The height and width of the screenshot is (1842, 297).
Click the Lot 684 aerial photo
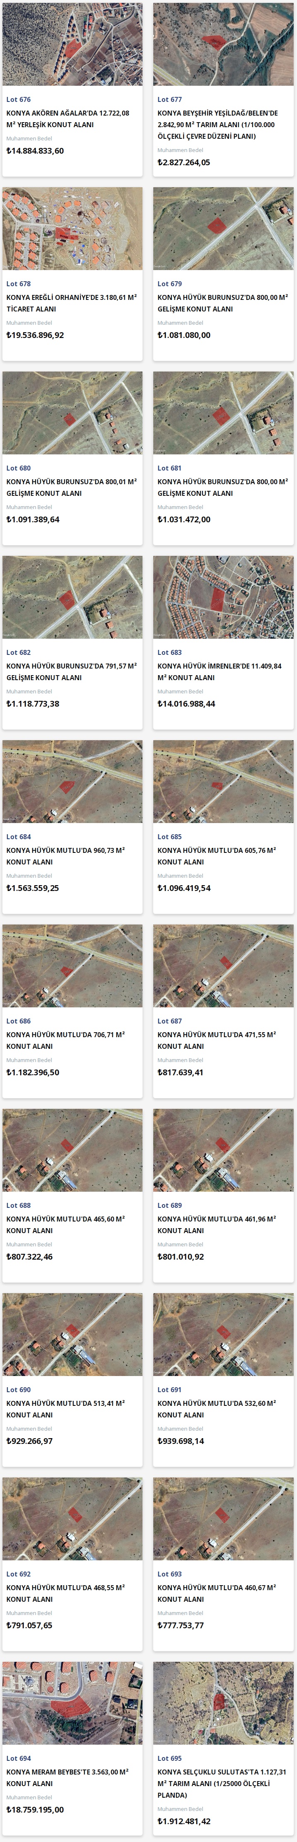pos(72,782)
